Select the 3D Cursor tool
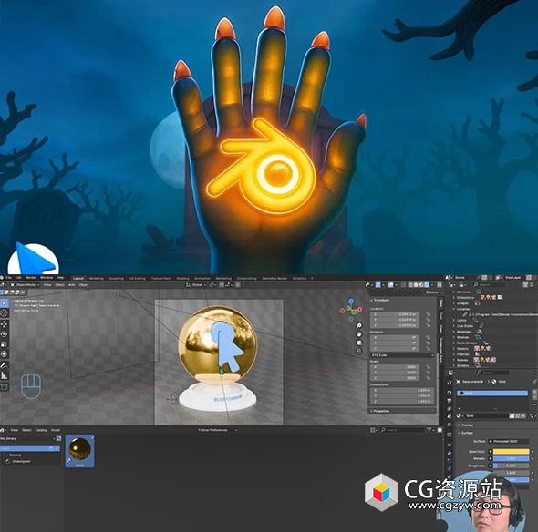 click(x=5, y=313)
